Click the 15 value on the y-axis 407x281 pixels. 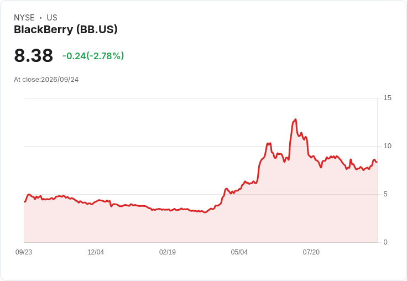click(387, 98)
